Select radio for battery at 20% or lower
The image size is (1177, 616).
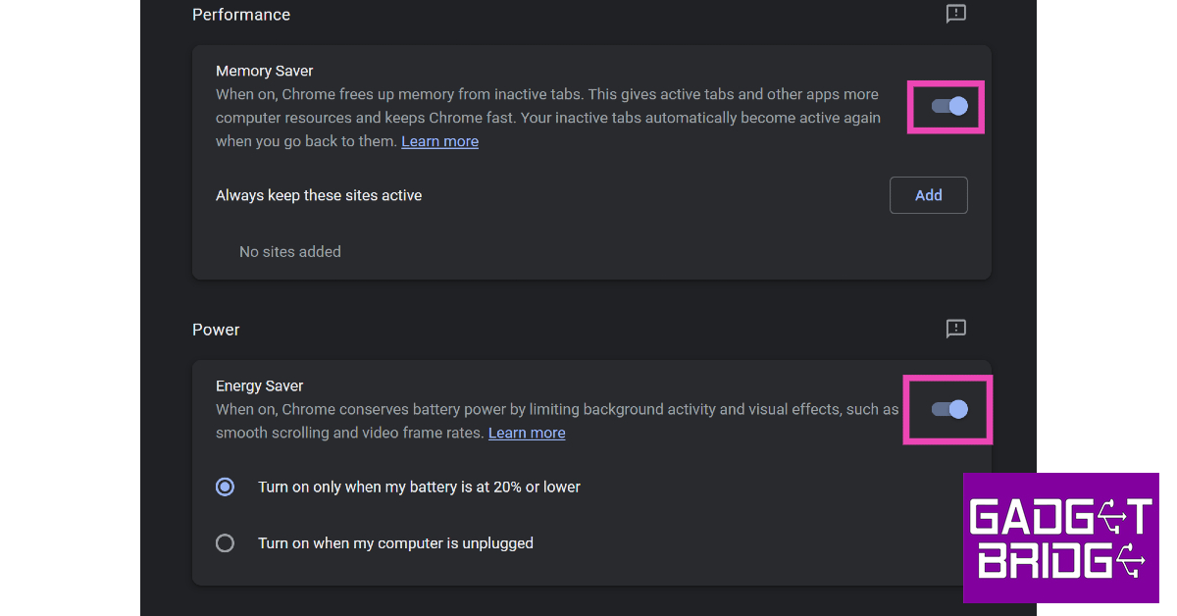tap(226, 487)
